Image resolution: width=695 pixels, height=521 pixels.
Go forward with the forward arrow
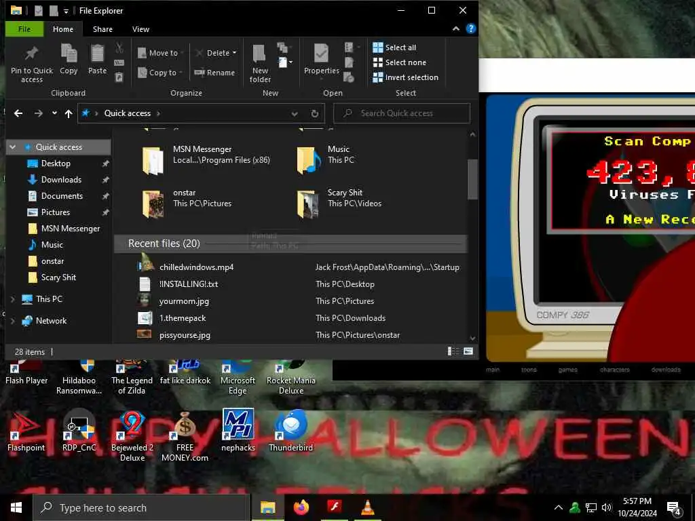[x=39, y=113]
